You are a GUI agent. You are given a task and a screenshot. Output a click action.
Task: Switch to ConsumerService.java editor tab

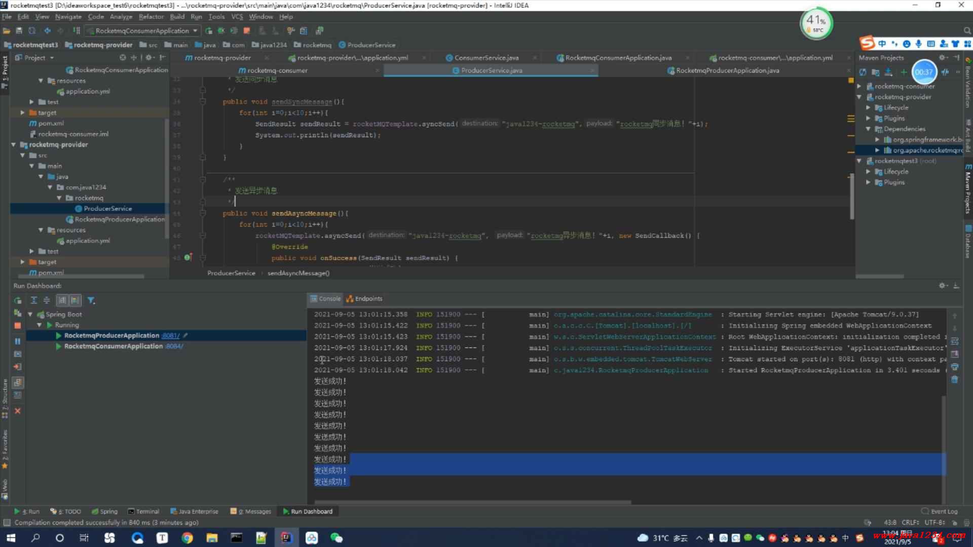click(x=486, y=58)
